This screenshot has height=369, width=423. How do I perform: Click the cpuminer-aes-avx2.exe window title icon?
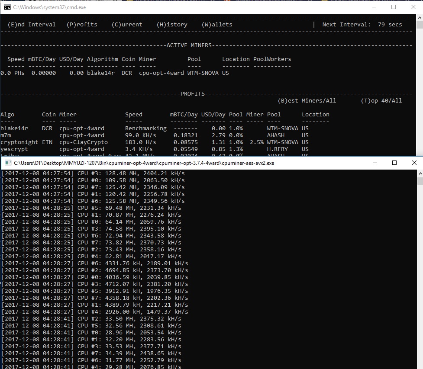8,163
